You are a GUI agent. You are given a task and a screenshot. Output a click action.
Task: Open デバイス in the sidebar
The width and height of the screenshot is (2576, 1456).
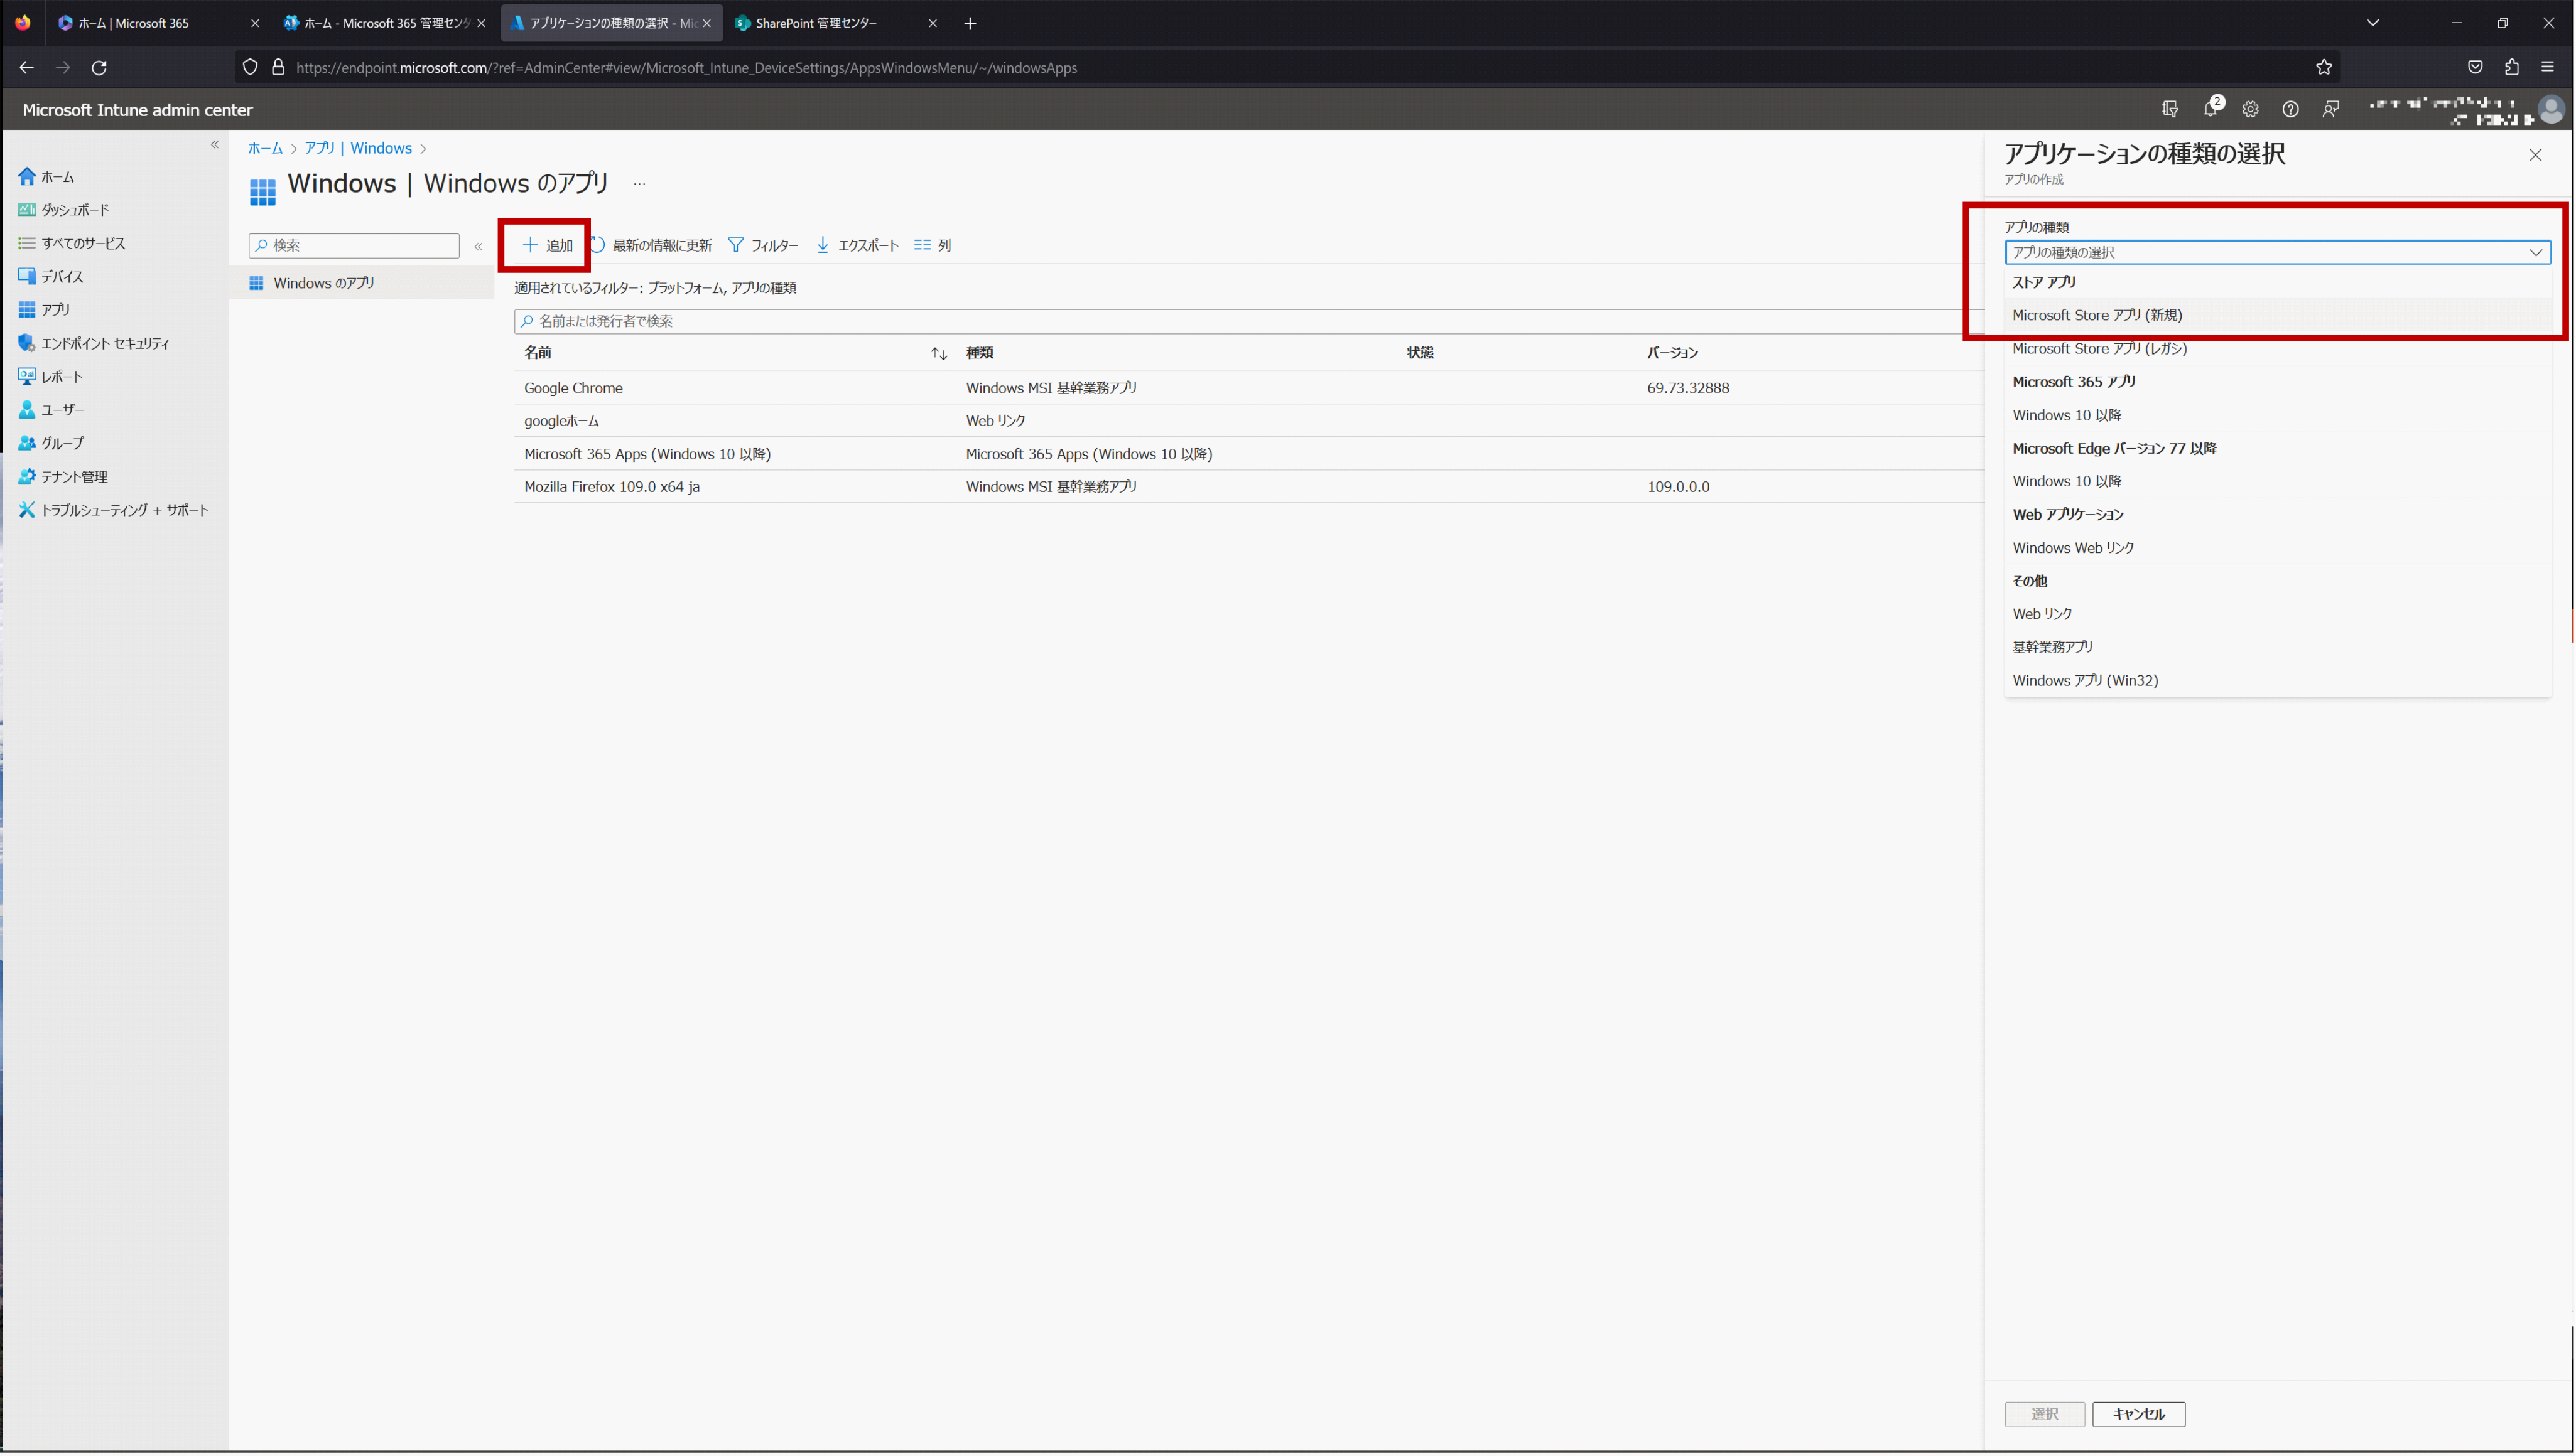(51, 277)
